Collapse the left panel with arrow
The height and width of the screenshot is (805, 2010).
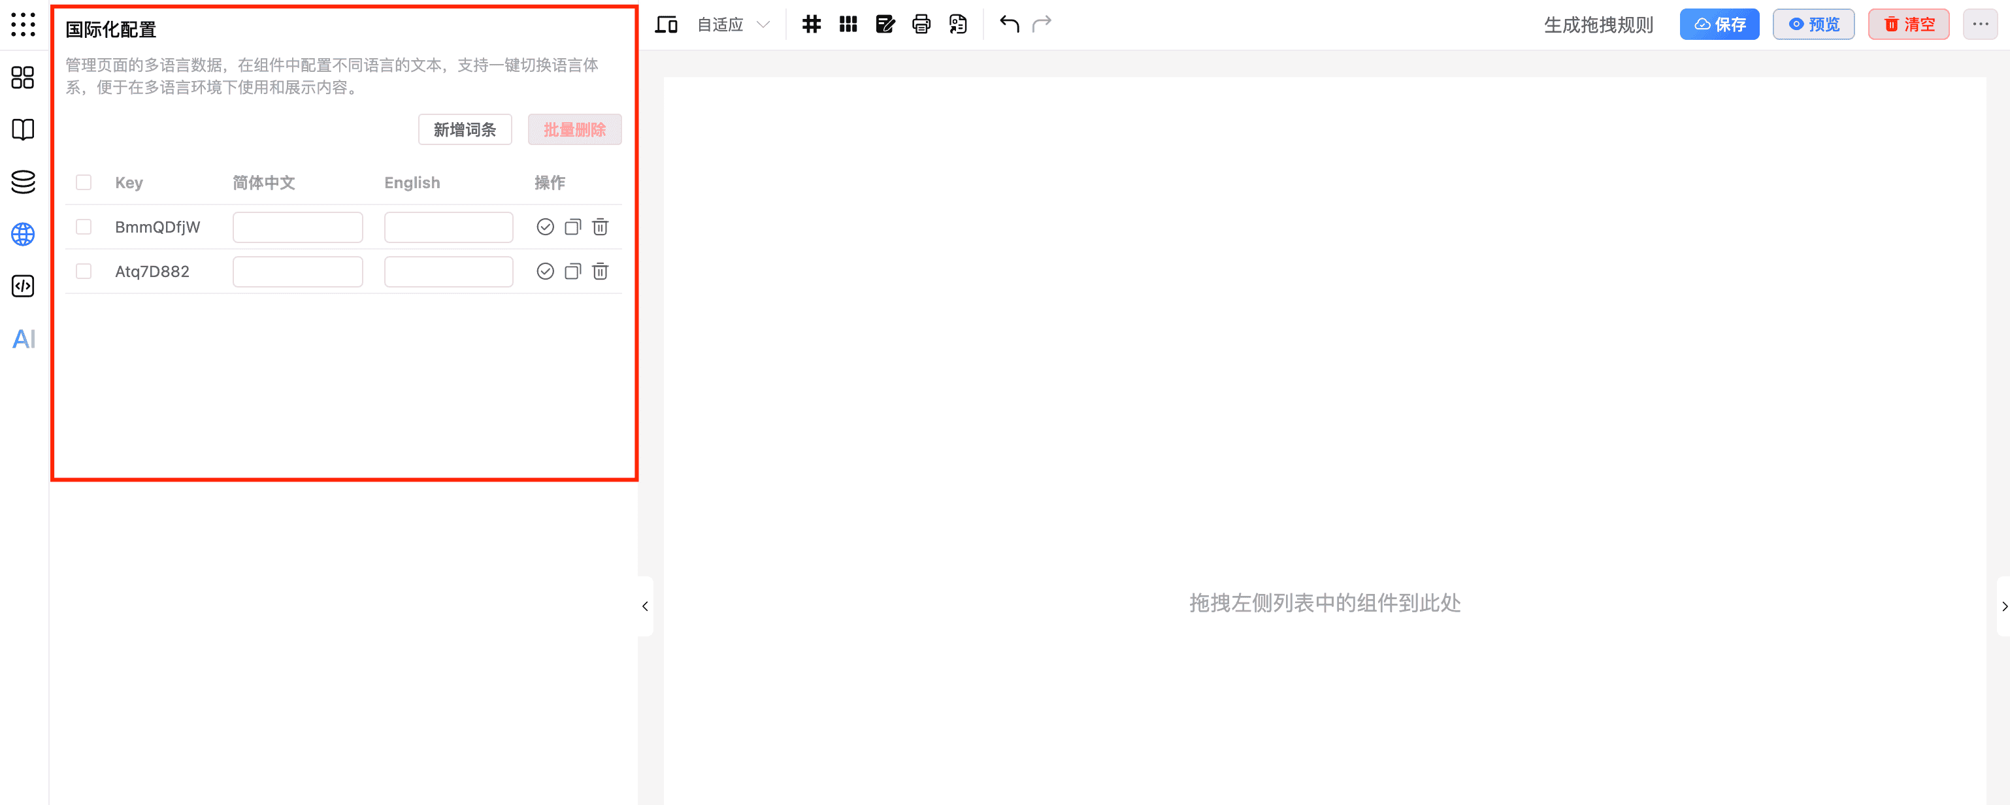[x=646, y=606]
